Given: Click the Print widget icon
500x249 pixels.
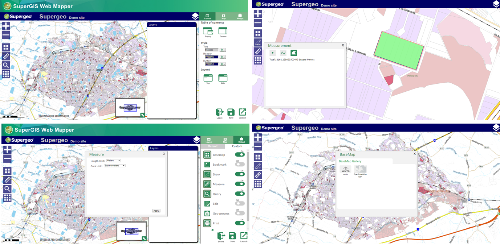Looking at the screenshot, I should click(207, 223).
